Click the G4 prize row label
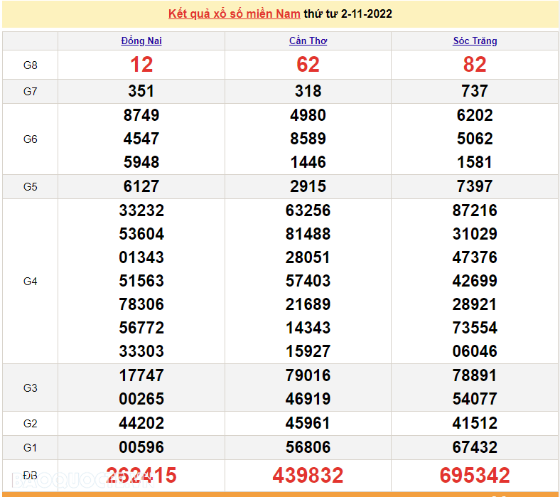This screenshot has height=497, width=560. (30, 282)
